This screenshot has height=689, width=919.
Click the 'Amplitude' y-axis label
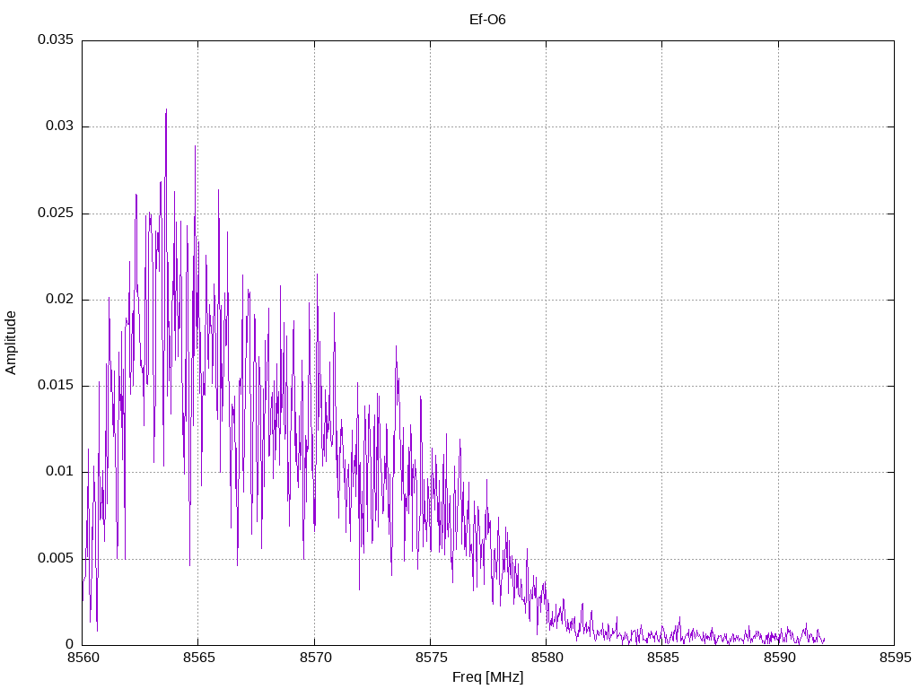11,343
